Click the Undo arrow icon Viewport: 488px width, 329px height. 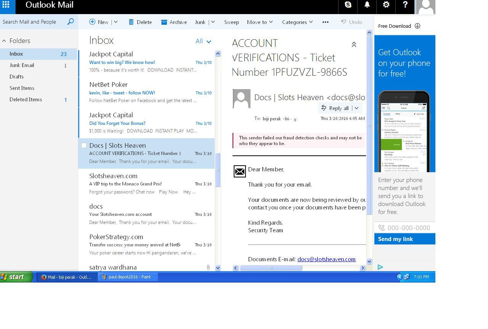click(344, 22)
